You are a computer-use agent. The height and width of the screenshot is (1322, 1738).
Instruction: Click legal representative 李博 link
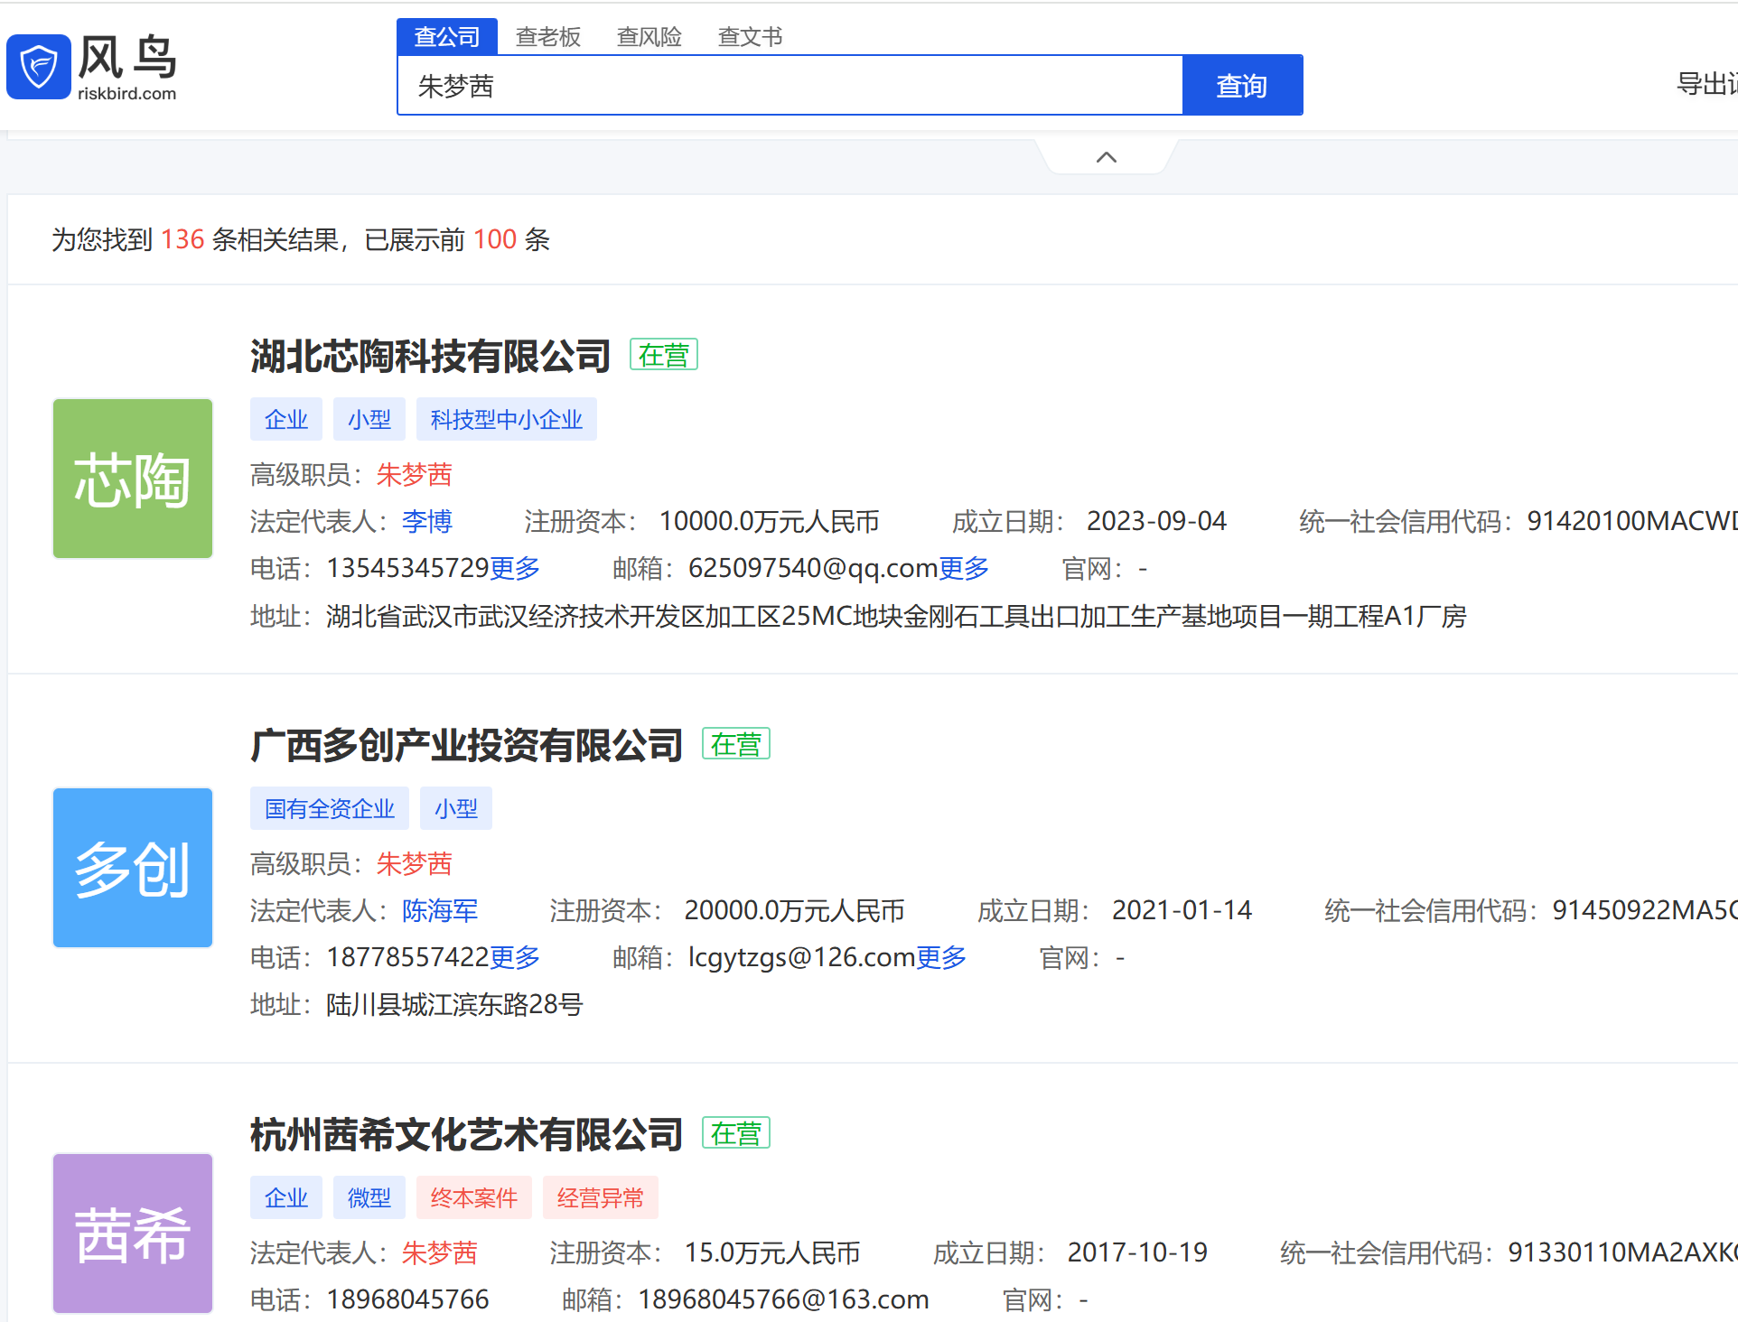pyautogui.click(x=427, y=521)
